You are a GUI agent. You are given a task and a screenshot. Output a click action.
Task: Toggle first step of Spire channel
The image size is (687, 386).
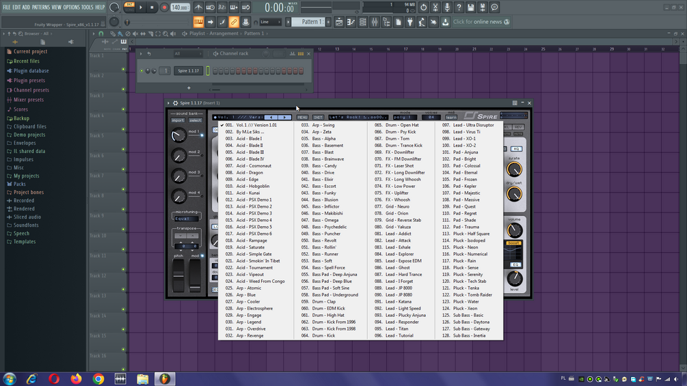[215, 71]
